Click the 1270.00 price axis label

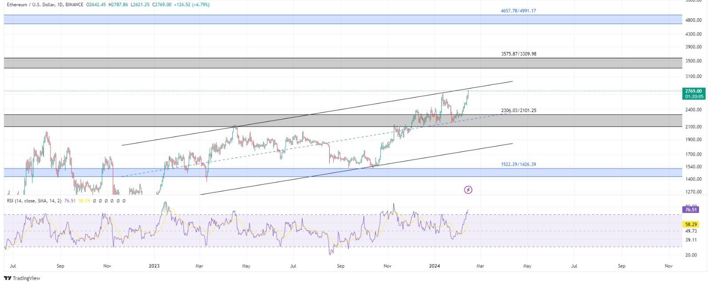(x=694, y=192)
